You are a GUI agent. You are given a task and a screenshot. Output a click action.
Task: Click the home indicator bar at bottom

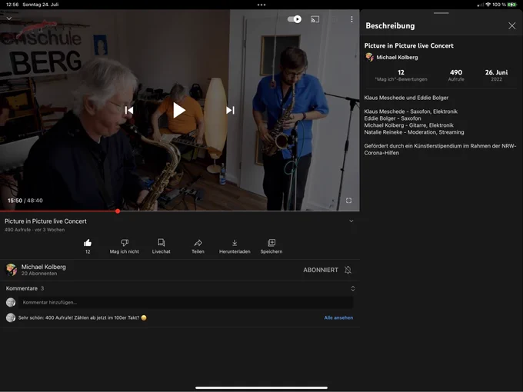[261, 387]
